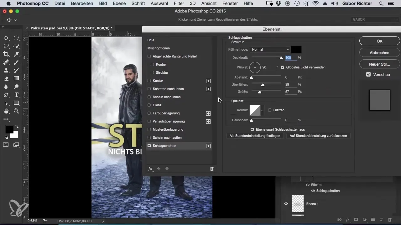Hide the Effekte visibility eye
The width and height of the screenshot is (401, 225).
(308, 185)
